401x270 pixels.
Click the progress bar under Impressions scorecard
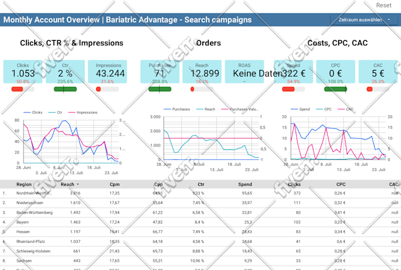tap(107, 89)
